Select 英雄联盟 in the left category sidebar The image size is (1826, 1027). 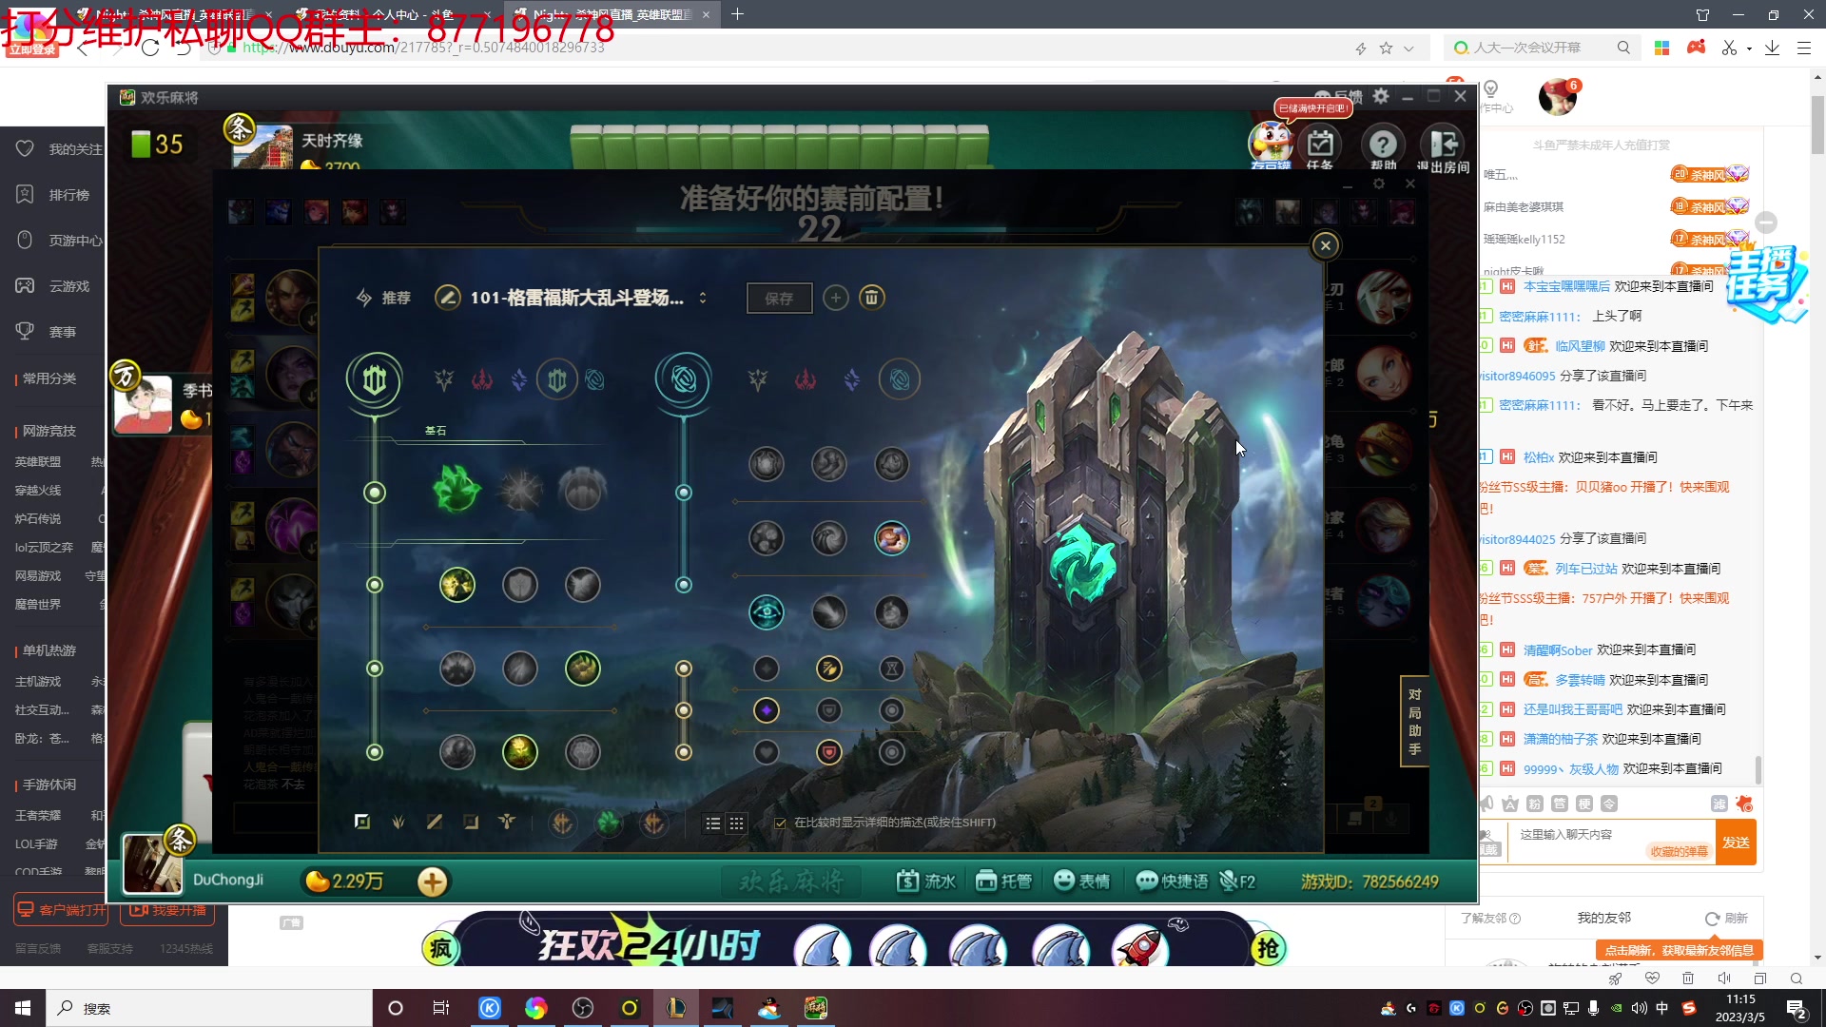point(38,461)
